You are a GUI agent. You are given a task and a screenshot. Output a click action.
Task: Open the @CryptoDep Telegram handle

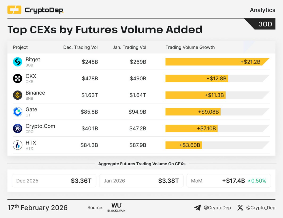click(217, 208)
